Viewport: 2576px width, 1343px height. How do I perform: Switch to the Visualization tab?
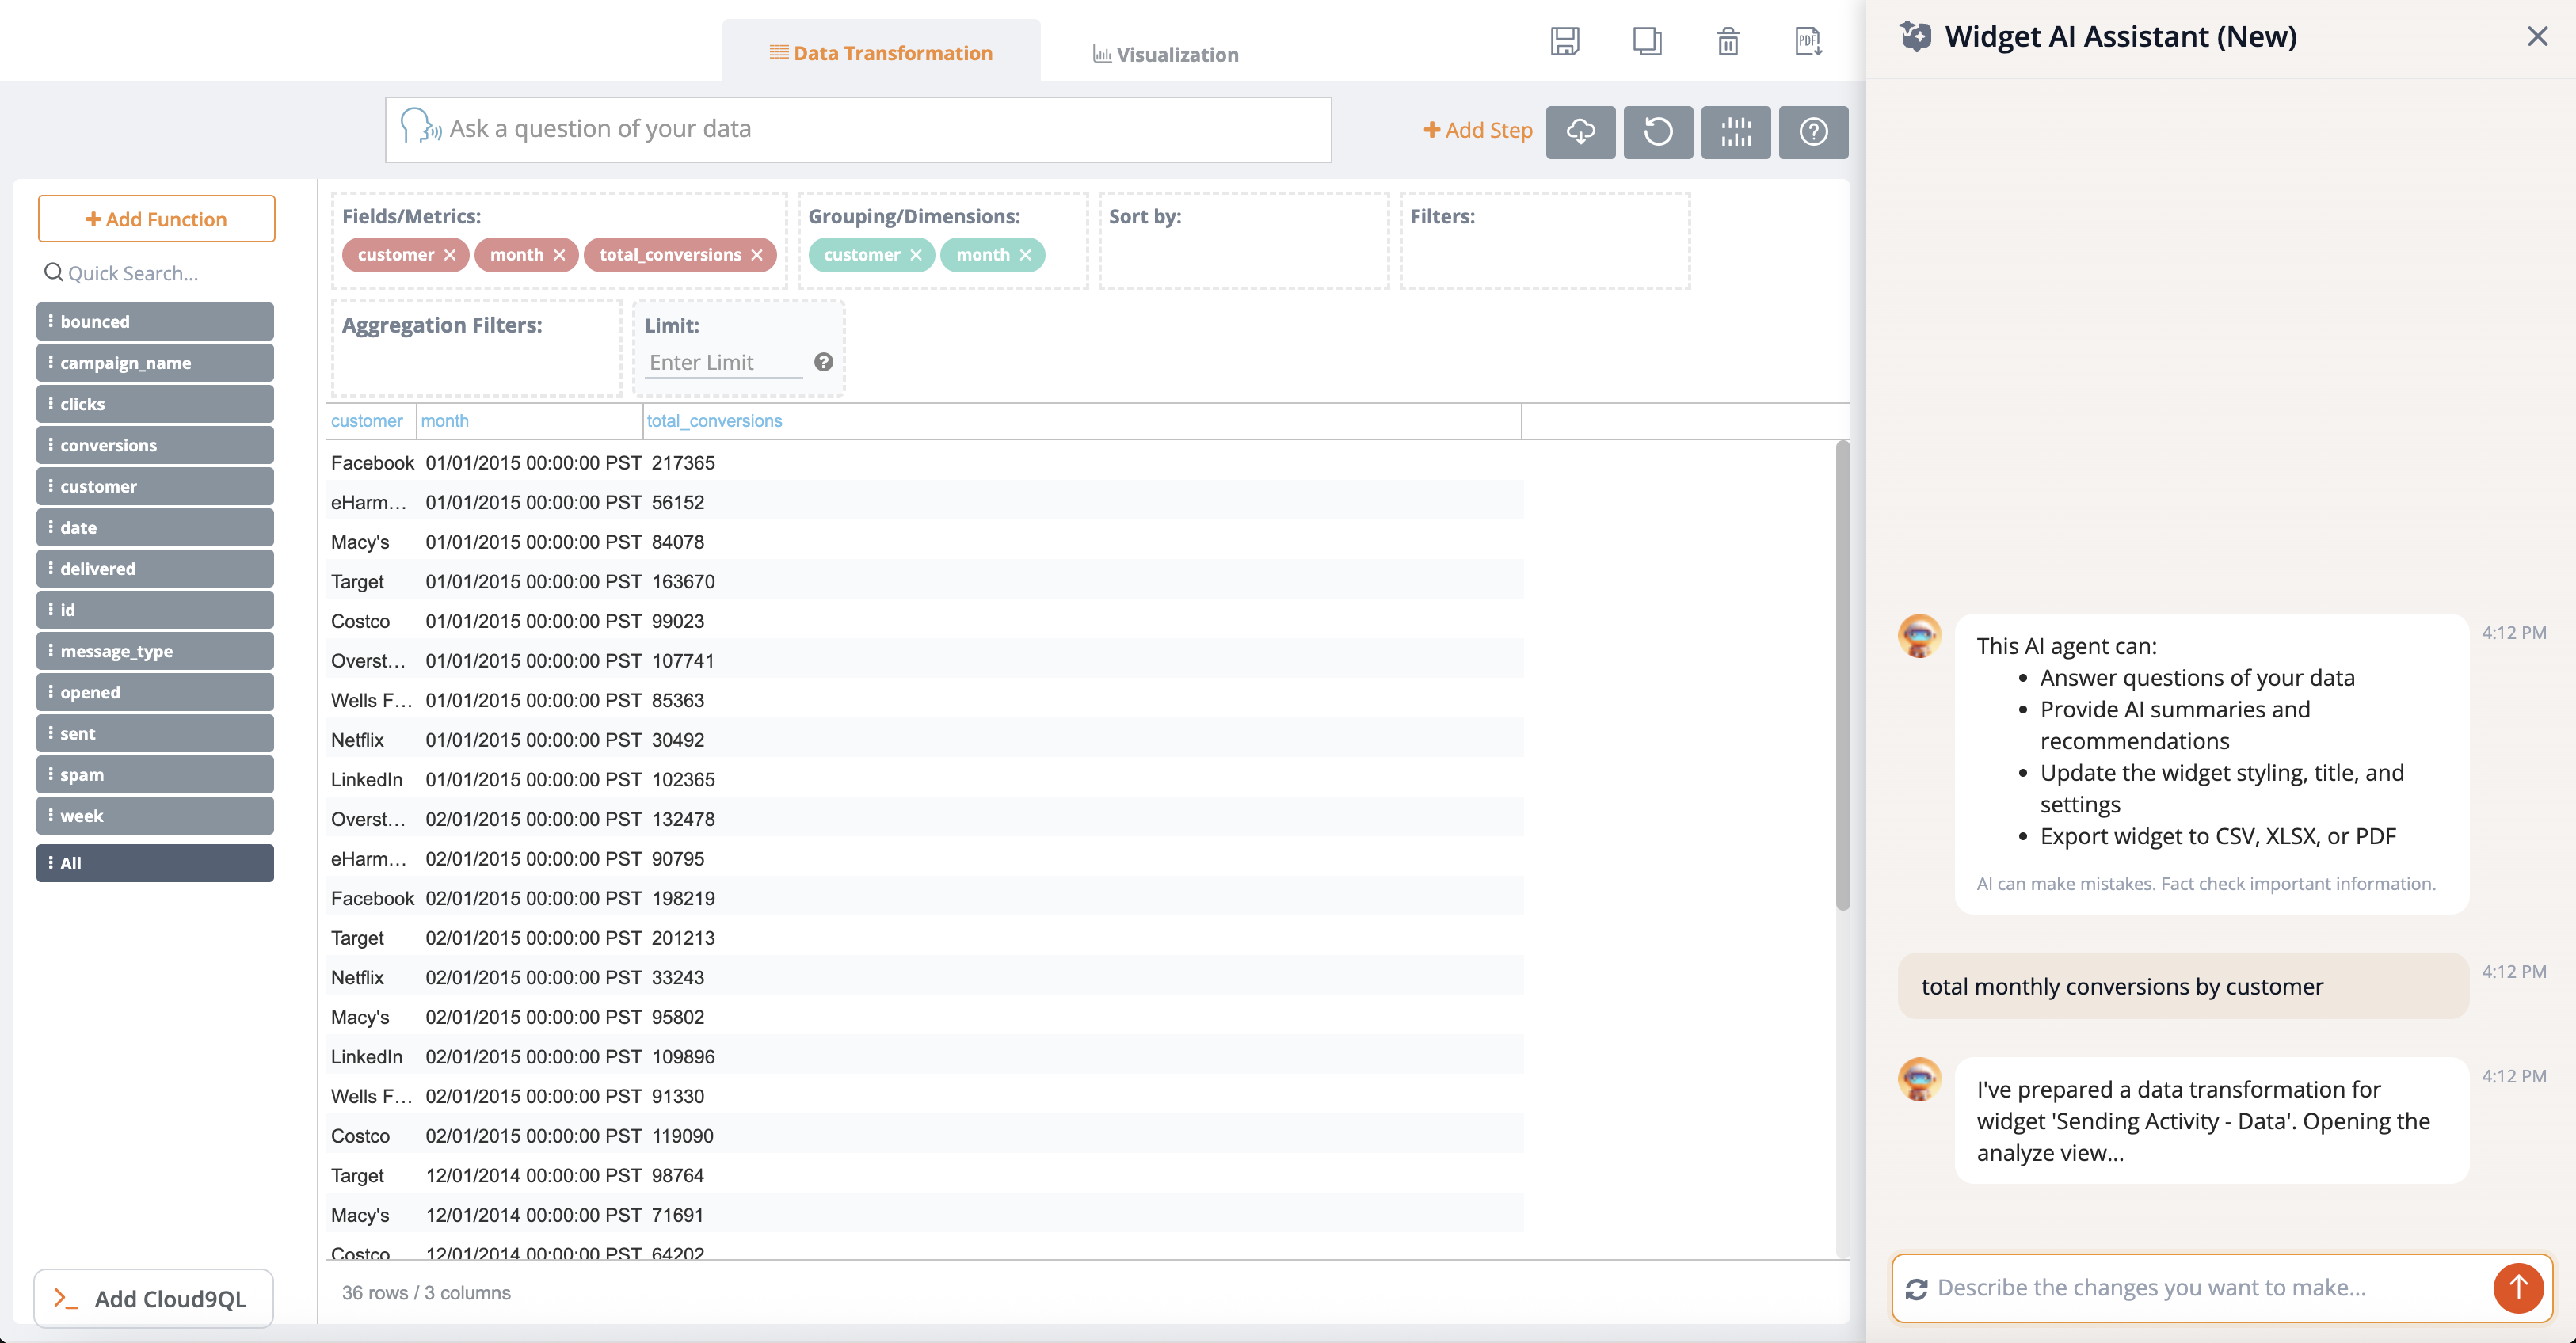[1165, 54]
